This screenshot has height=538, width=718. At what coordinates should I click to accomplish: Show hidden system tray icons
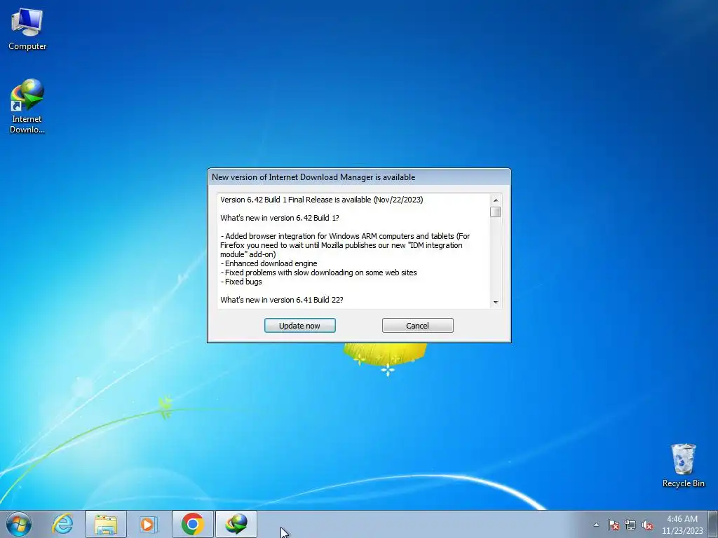click(596, 525)
